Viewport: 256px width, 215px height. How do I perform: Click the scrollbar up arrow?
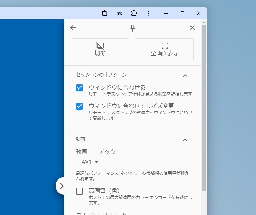coord(204,22)
